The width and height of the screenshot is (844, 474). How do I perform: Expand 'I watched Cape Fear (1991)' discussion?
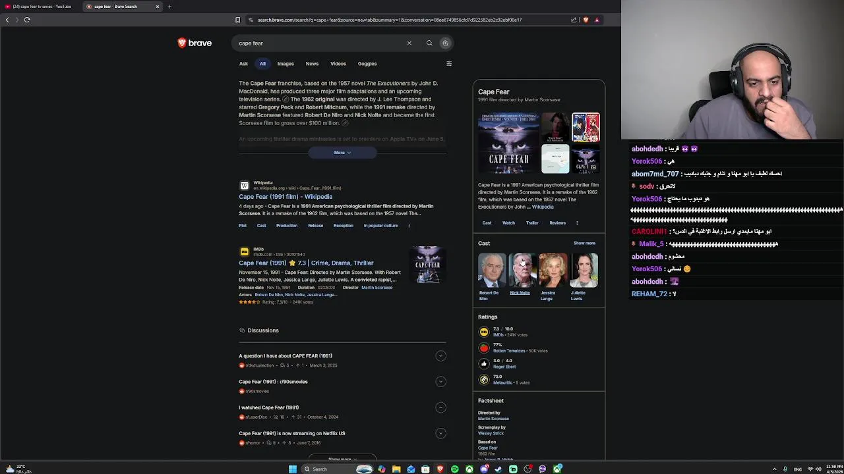pyautogui.click(x=440, y=408)
